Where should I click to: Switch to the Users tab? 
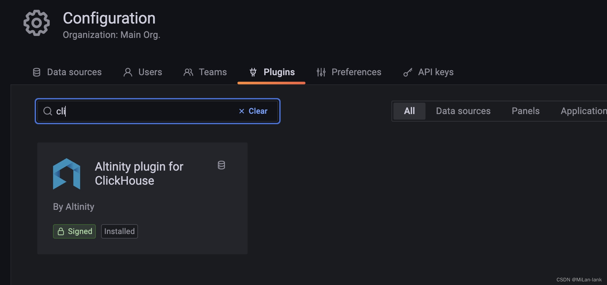tap(143, 72)
